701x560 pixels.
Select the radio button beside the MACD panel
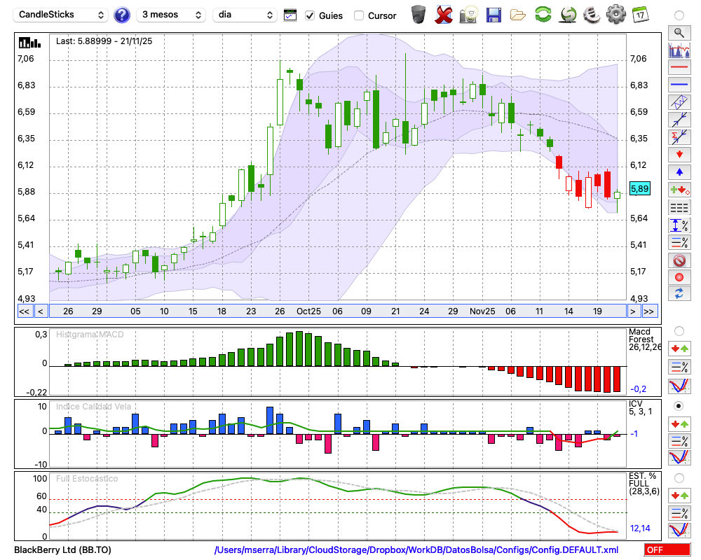[x=679, y=330]
